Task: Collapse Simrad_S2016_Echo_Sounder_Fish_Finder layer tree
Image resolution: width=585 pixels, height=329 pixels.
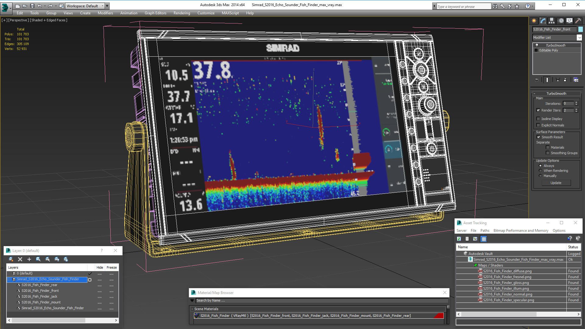Action: point(9,279)
